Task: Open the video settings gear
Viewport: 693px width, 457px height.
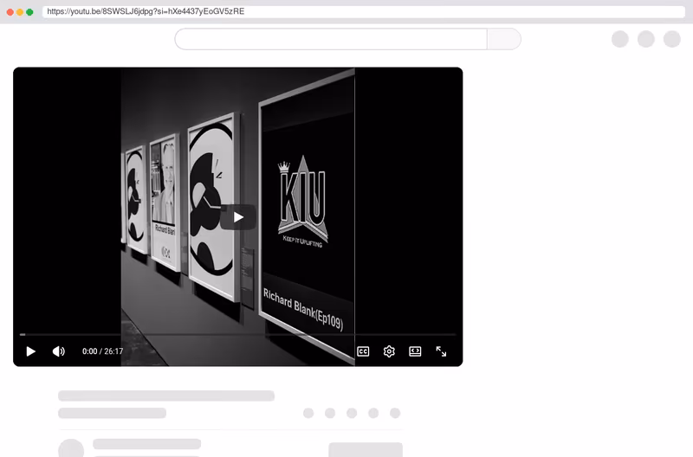Action: [389, 351]
